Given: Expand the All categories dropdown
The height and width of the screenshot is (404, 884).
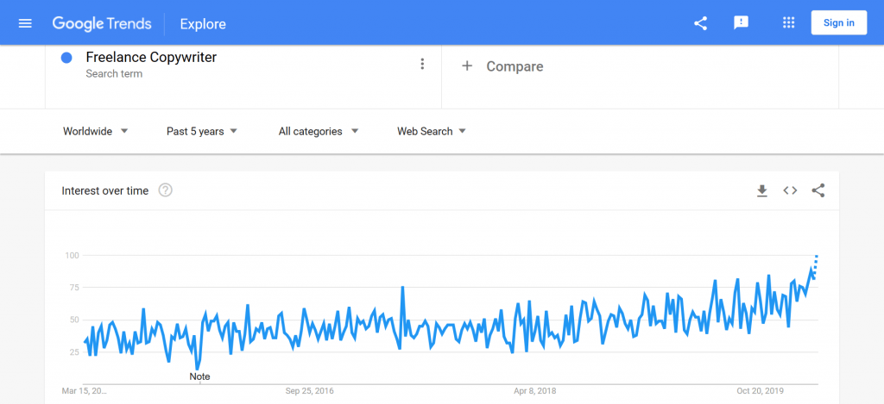Looking at the screenshot, I should tap(319, 131).
